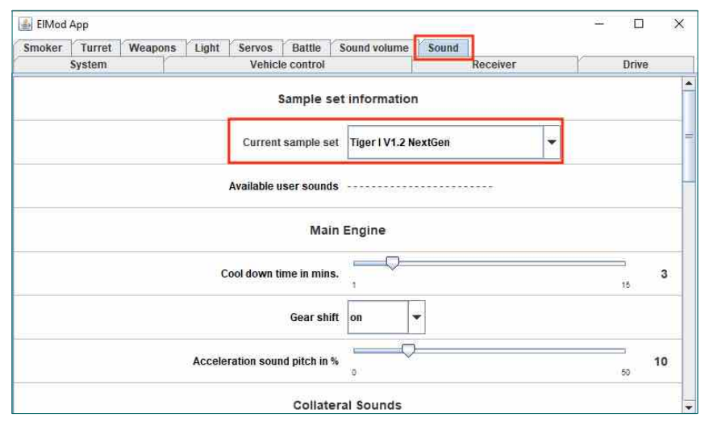713x426 pixels.
Task: Click the Acceleration sound pitch slider handle
Action: 408,351
